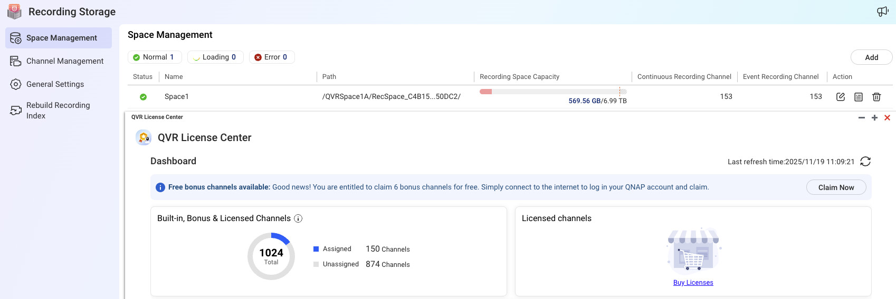Click the Add button
Image resolution: width=896 pixels, height=299 pixels.
[871, 57]
